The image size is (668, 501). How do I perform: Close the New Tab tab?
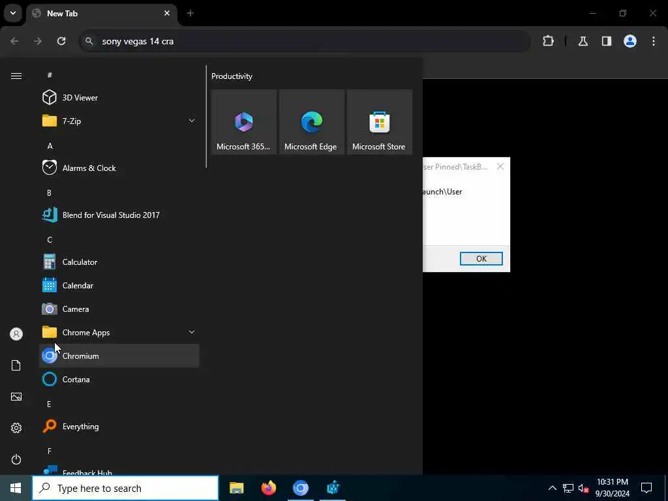167,13
